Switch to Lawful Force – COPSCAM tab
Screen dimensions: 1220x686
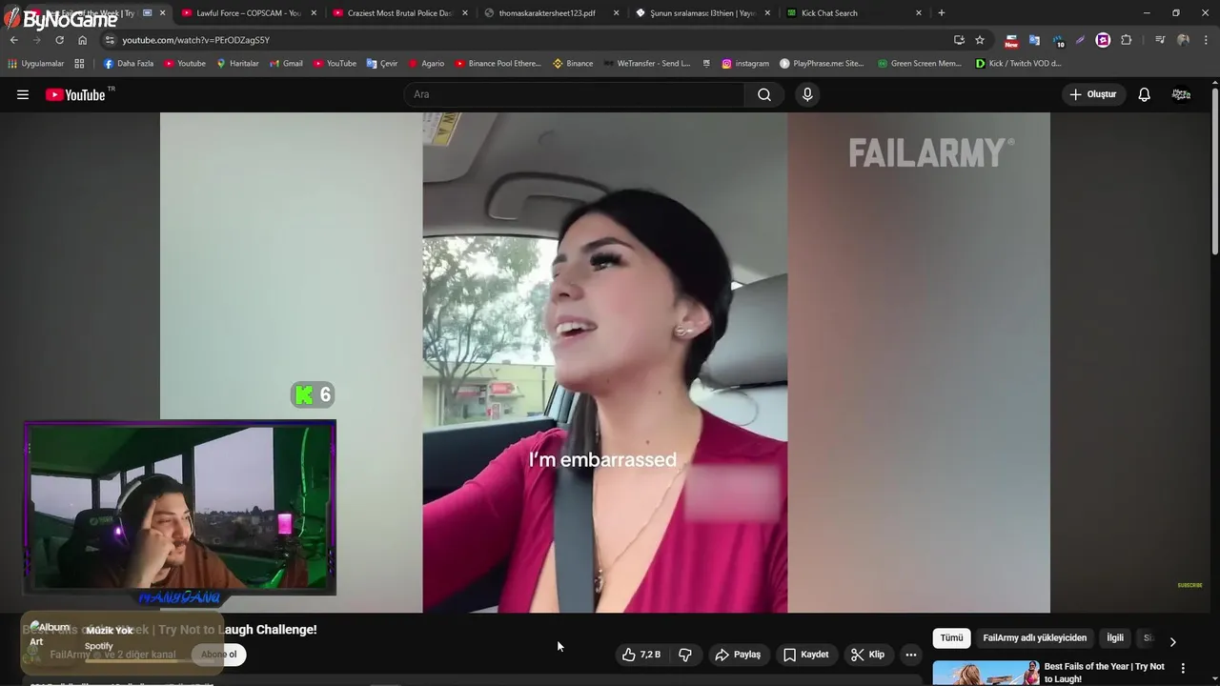click(x=248, y=13)
